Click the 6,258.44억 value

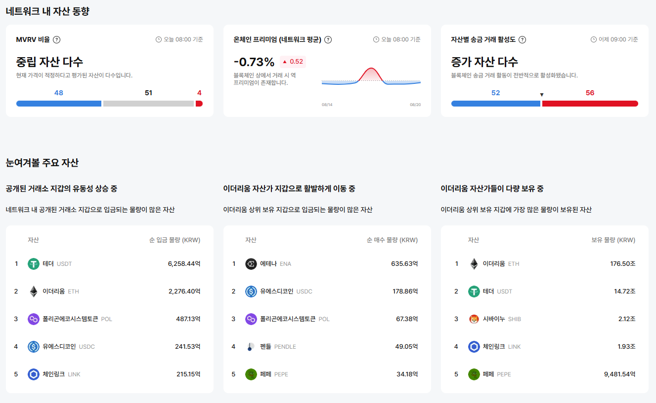pyautogui.click(x=184, y=264)
